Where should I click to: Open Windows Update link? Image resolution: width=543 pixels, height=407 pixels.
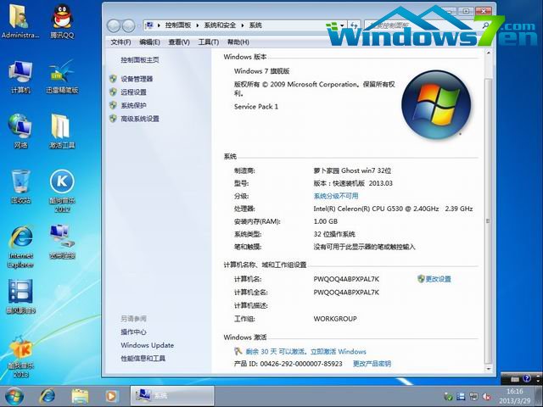[x=147, y=345]
